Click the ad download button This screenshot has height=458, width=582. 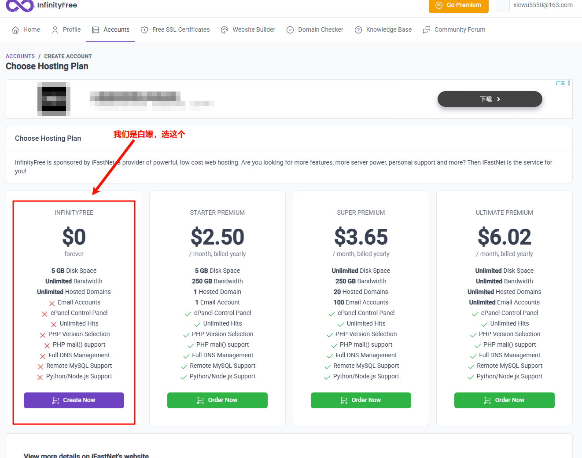pos(490,99)
